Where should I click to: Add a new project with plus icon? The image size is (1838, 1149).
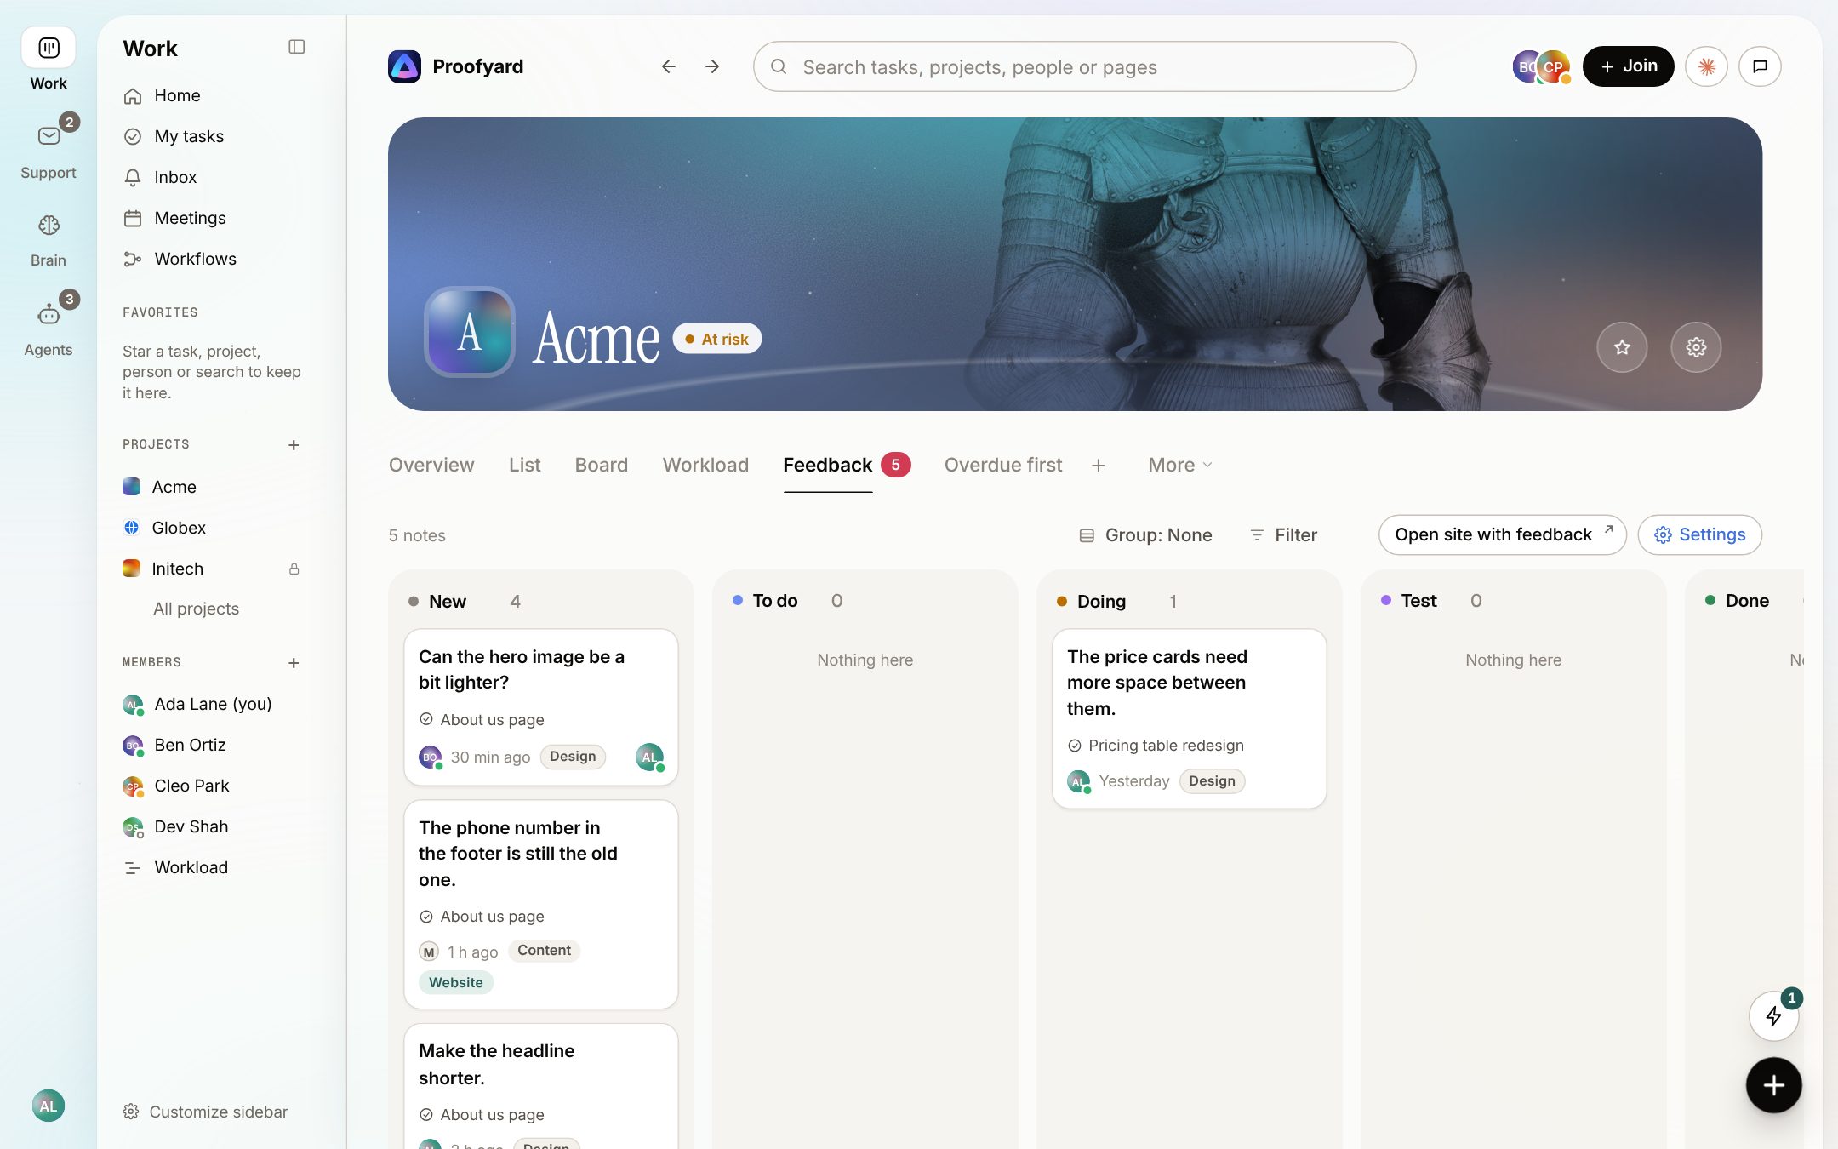(294, 445)
